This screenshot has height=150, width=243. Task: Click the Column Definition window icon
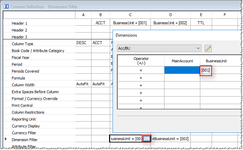click(x=6, y=7)
